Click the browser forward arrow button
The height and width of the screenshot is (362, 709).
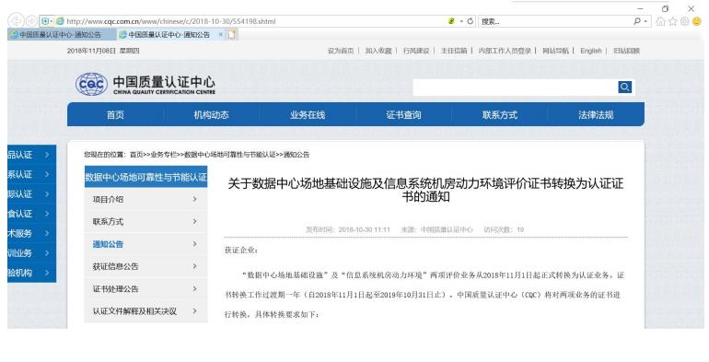coord(31,21)
